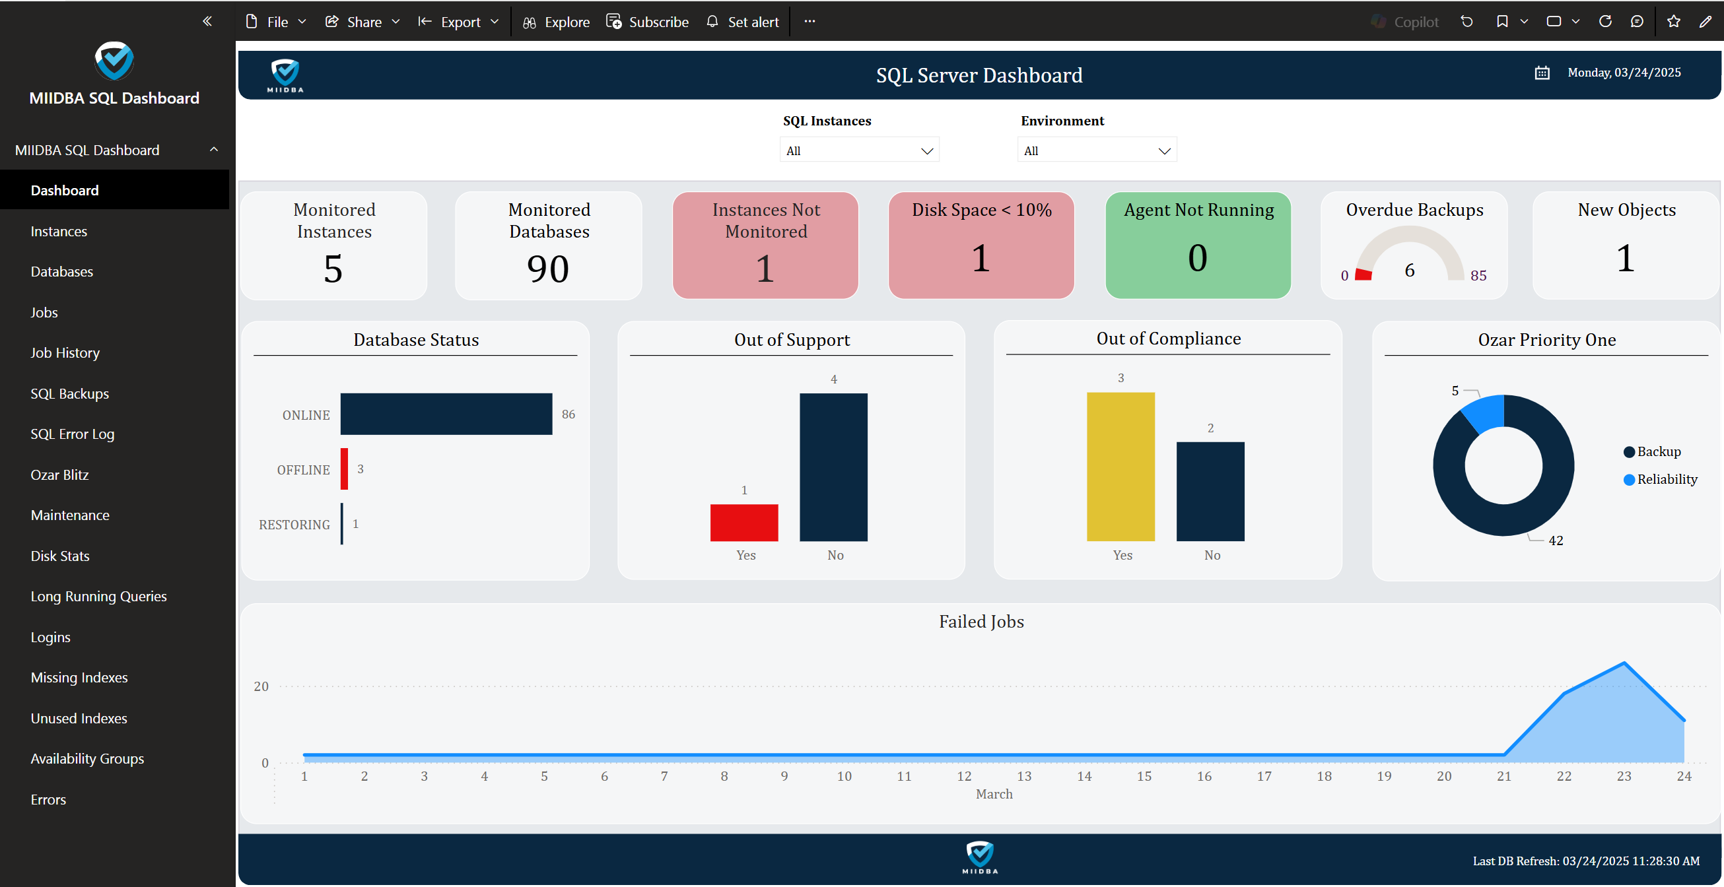Select the light blue Reliability donut slice
Image resolution: width=1724 pixels, height=887 pixels.
coord(1485,413)
